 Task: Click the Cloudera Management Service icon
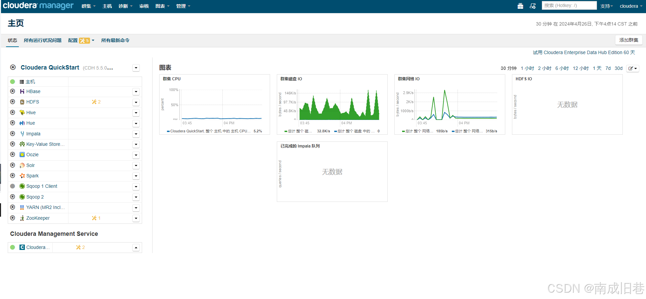(22, 247)
